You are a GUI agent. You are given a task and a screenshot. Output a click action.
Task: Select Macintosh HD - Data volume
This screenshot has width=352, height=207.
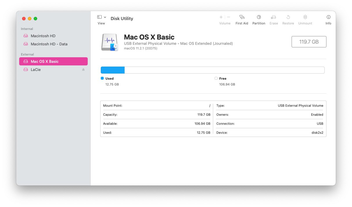coord(53,44)
